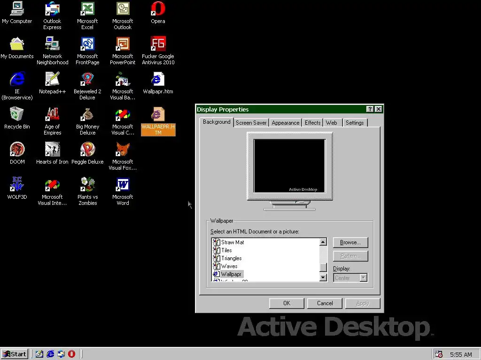Click the monitor wallpaper preview

289,165
